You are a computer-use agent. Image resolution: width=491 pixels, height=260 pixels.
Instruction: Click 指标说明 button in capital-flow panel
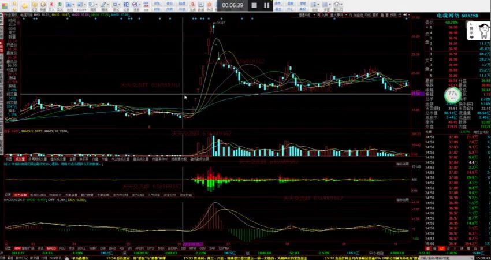(403, 164)
